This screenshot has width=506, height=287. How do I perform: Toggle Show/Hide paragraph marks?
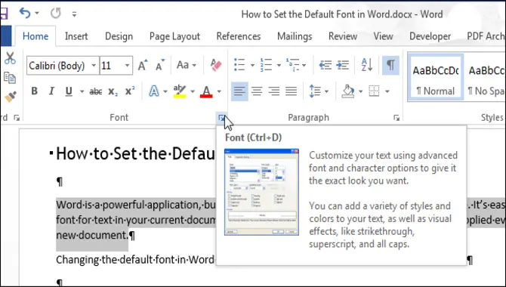point(390,65)
